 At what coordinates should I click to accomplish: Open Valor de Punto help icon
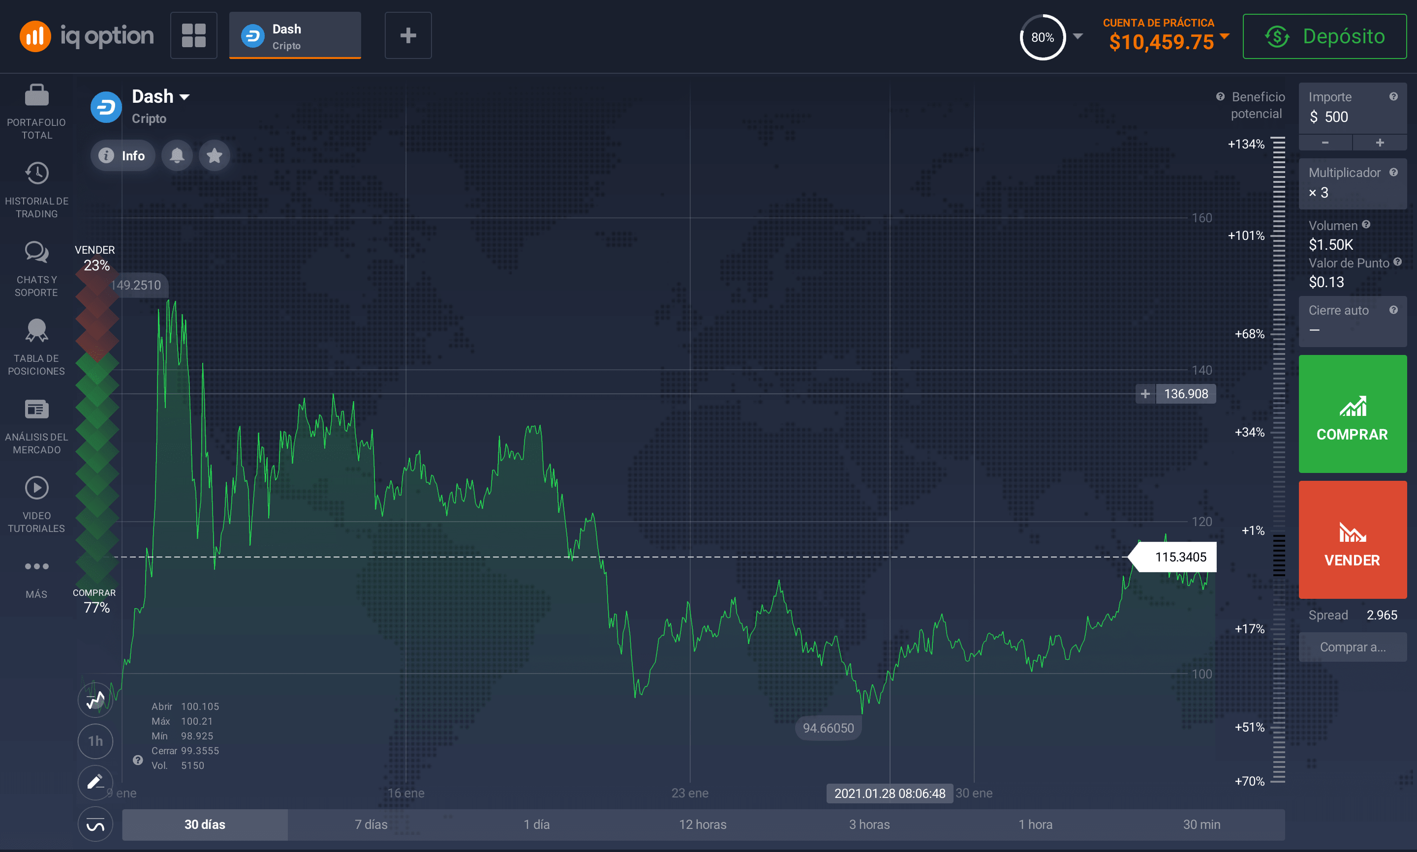pos(1397,262)
